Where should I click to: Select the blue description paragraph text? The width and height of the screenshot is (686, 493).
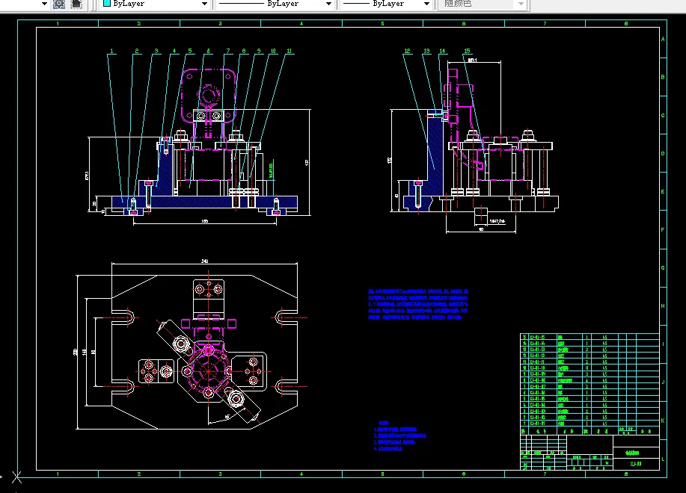(x=418, y=304)
